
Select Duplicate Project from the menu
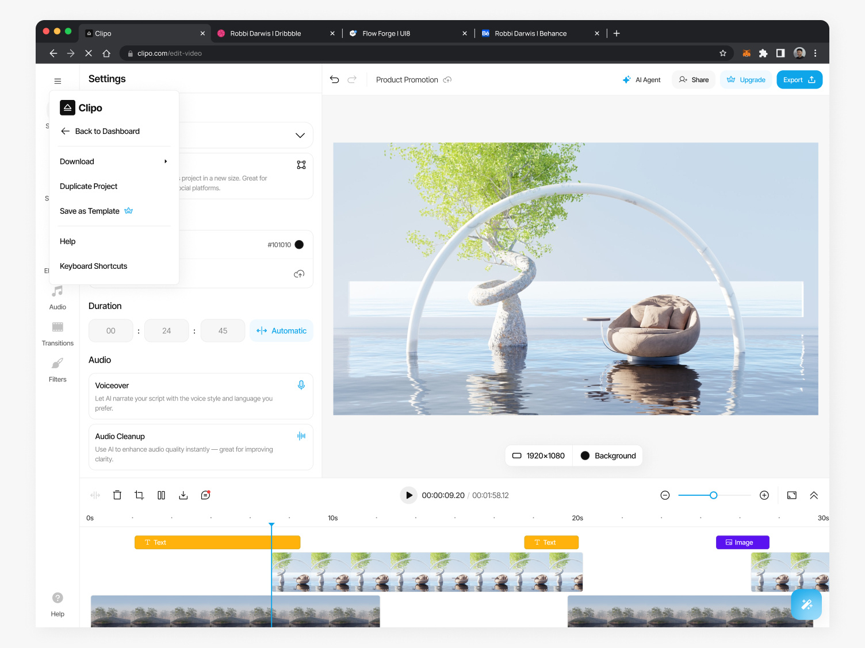tap(89, 186)
